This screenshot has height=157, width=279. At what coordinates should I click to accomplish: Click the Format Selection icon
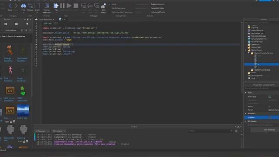pyautogui.click(x=47, y=6)
